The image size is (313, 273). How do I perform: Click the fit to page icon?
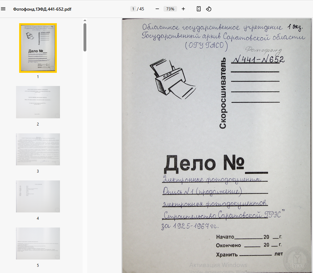click(198, 9)
